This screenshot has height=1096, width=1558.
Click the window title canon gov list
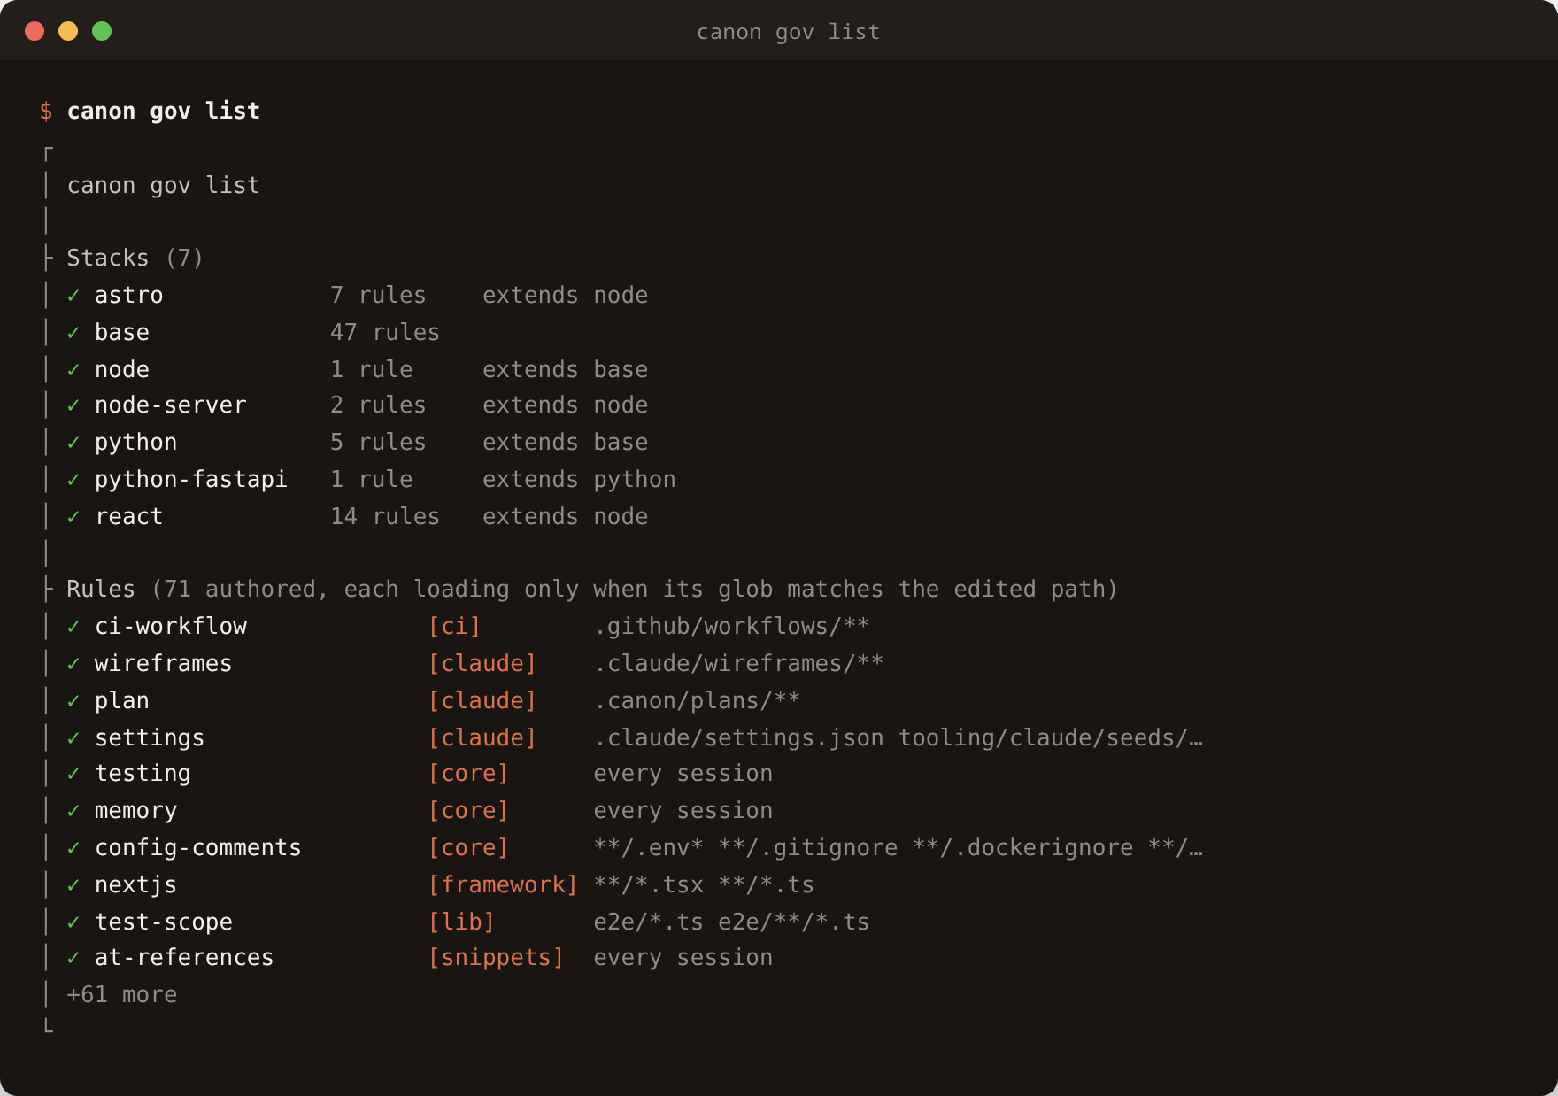coord(788,32)
